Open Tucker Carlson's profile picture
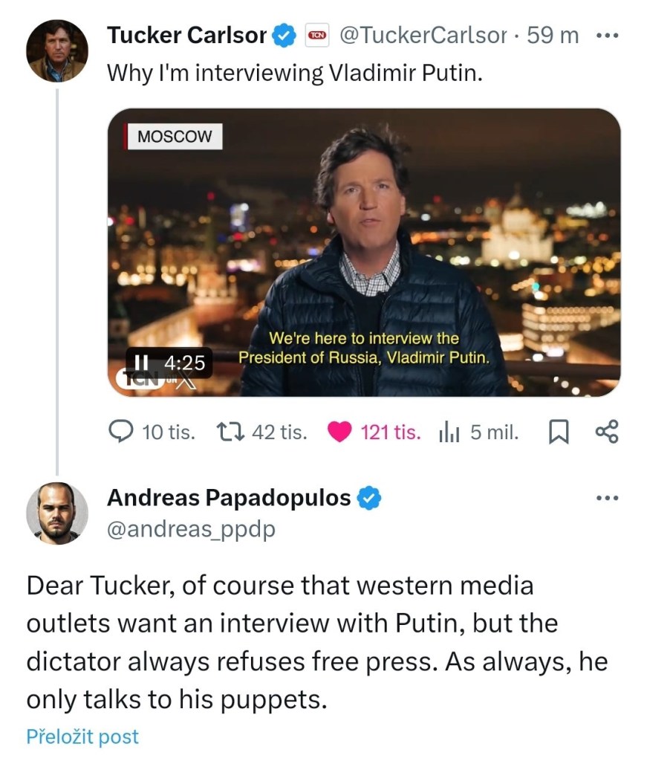 tap(57, 51)
